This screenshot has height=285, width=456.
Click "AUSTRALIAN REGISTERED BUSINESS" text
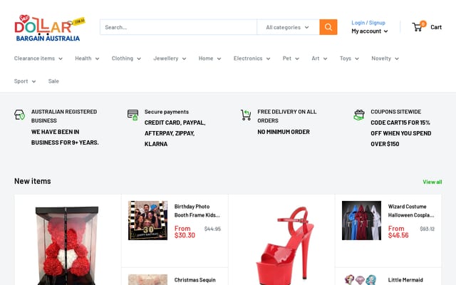[64, 116]
